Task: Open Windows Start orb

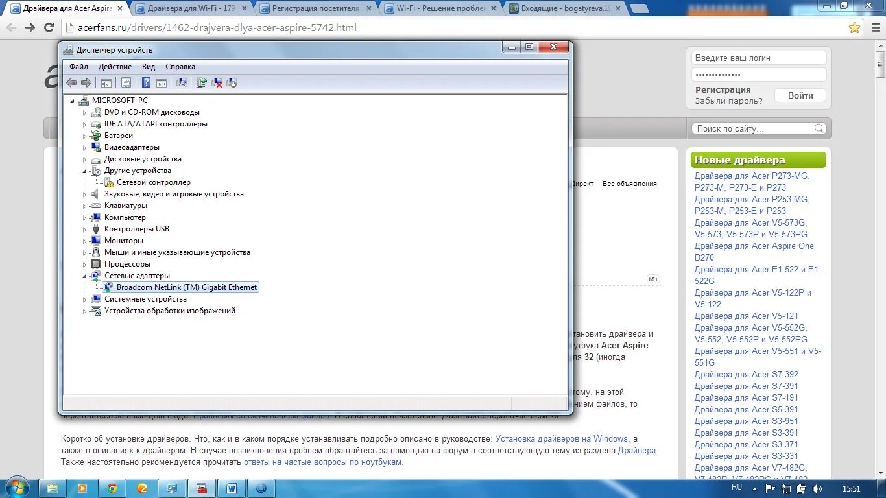Action: pyautogui.click(x=18, y=488)
